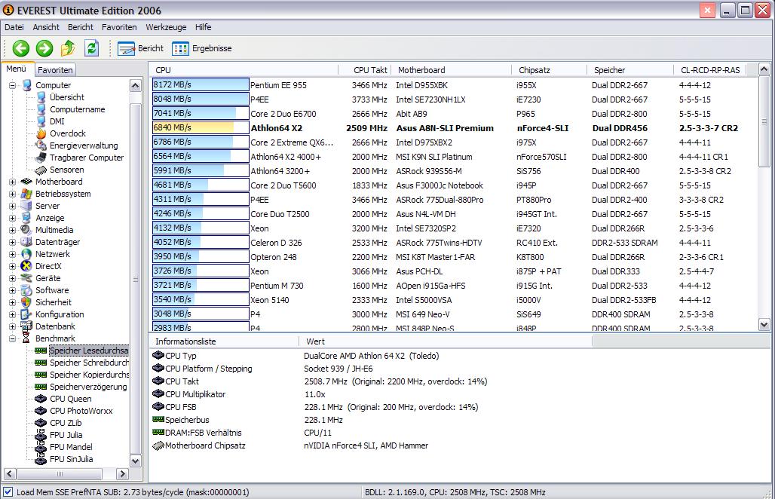
Task: Select the Overclock flame icon
Action: (x=41, y=133)
